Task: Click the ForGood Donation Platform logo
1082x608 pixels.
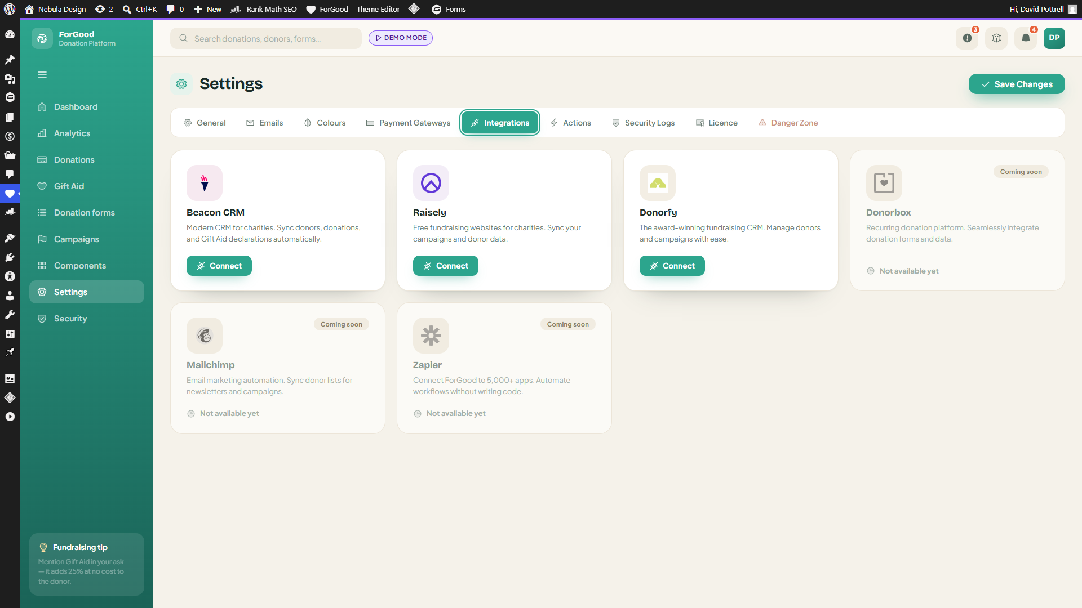Action: tap(42, 38)
